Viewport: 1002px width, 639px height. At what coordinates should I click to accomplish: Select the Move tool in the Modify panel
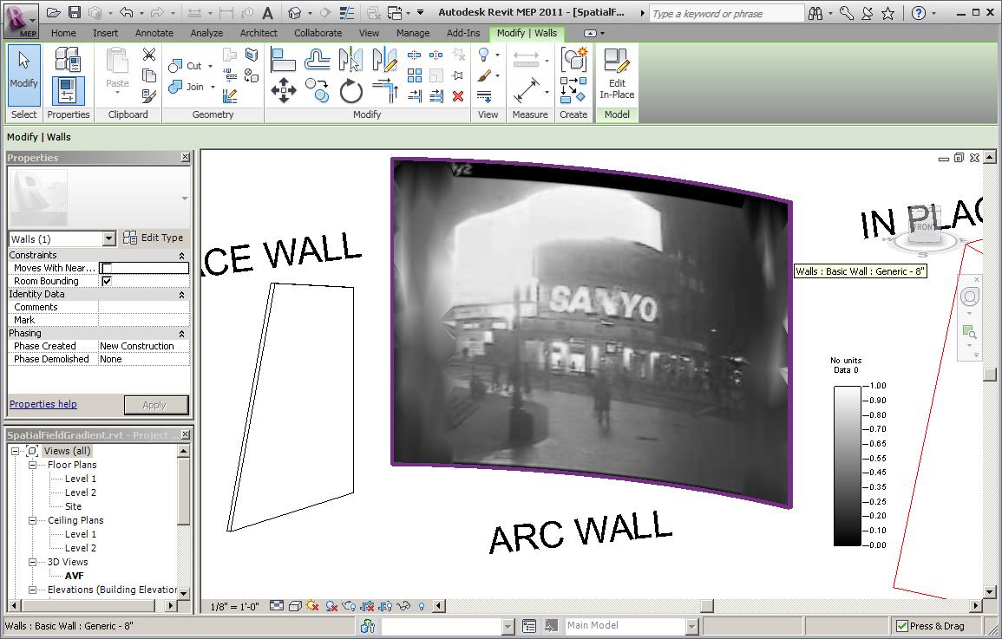[282, 89]
